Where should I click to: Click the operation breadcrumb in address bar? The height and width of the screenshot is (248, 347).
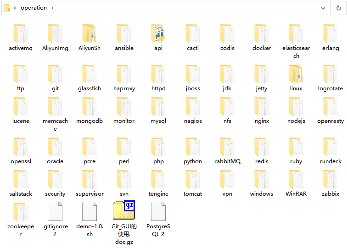[x=34, y=8]
